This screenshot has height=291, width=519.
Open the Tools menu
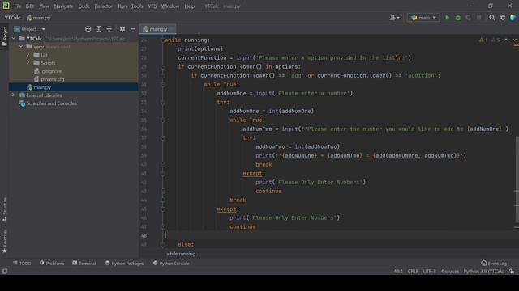click(137, 6)
